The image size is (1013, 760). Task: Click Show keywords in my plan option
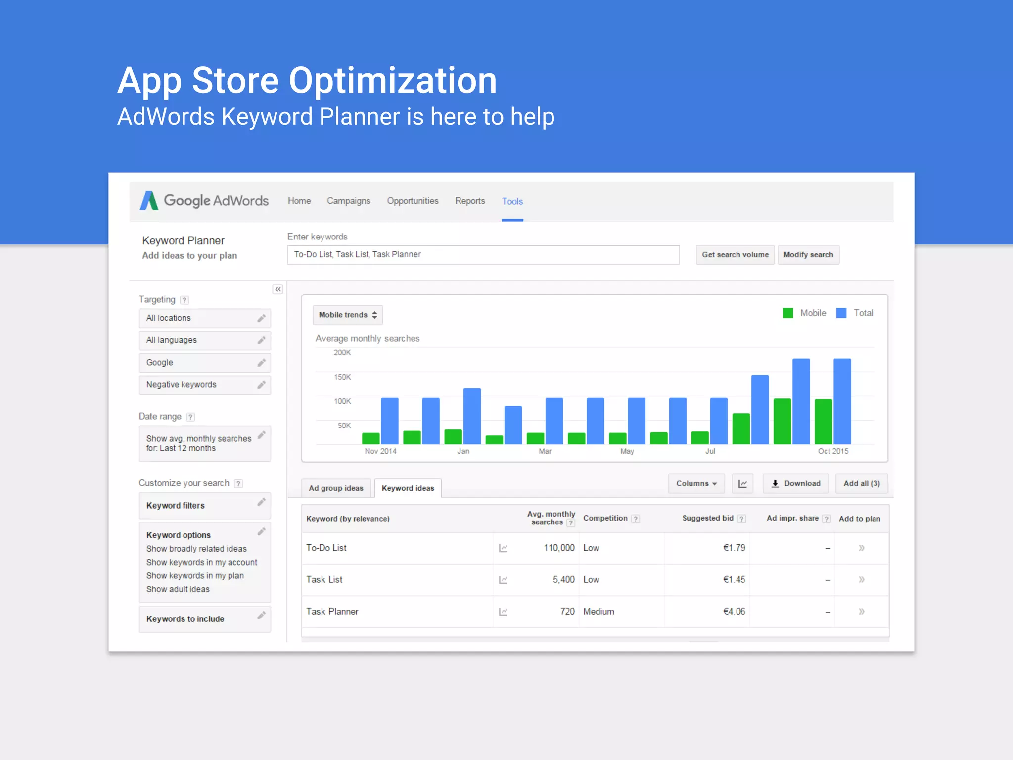195,575
